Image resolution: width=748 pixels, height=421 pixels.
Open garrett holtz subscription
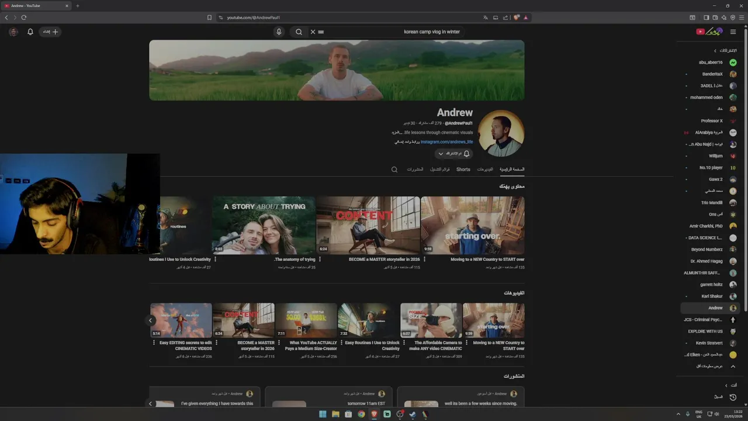(x=712, y=285)
